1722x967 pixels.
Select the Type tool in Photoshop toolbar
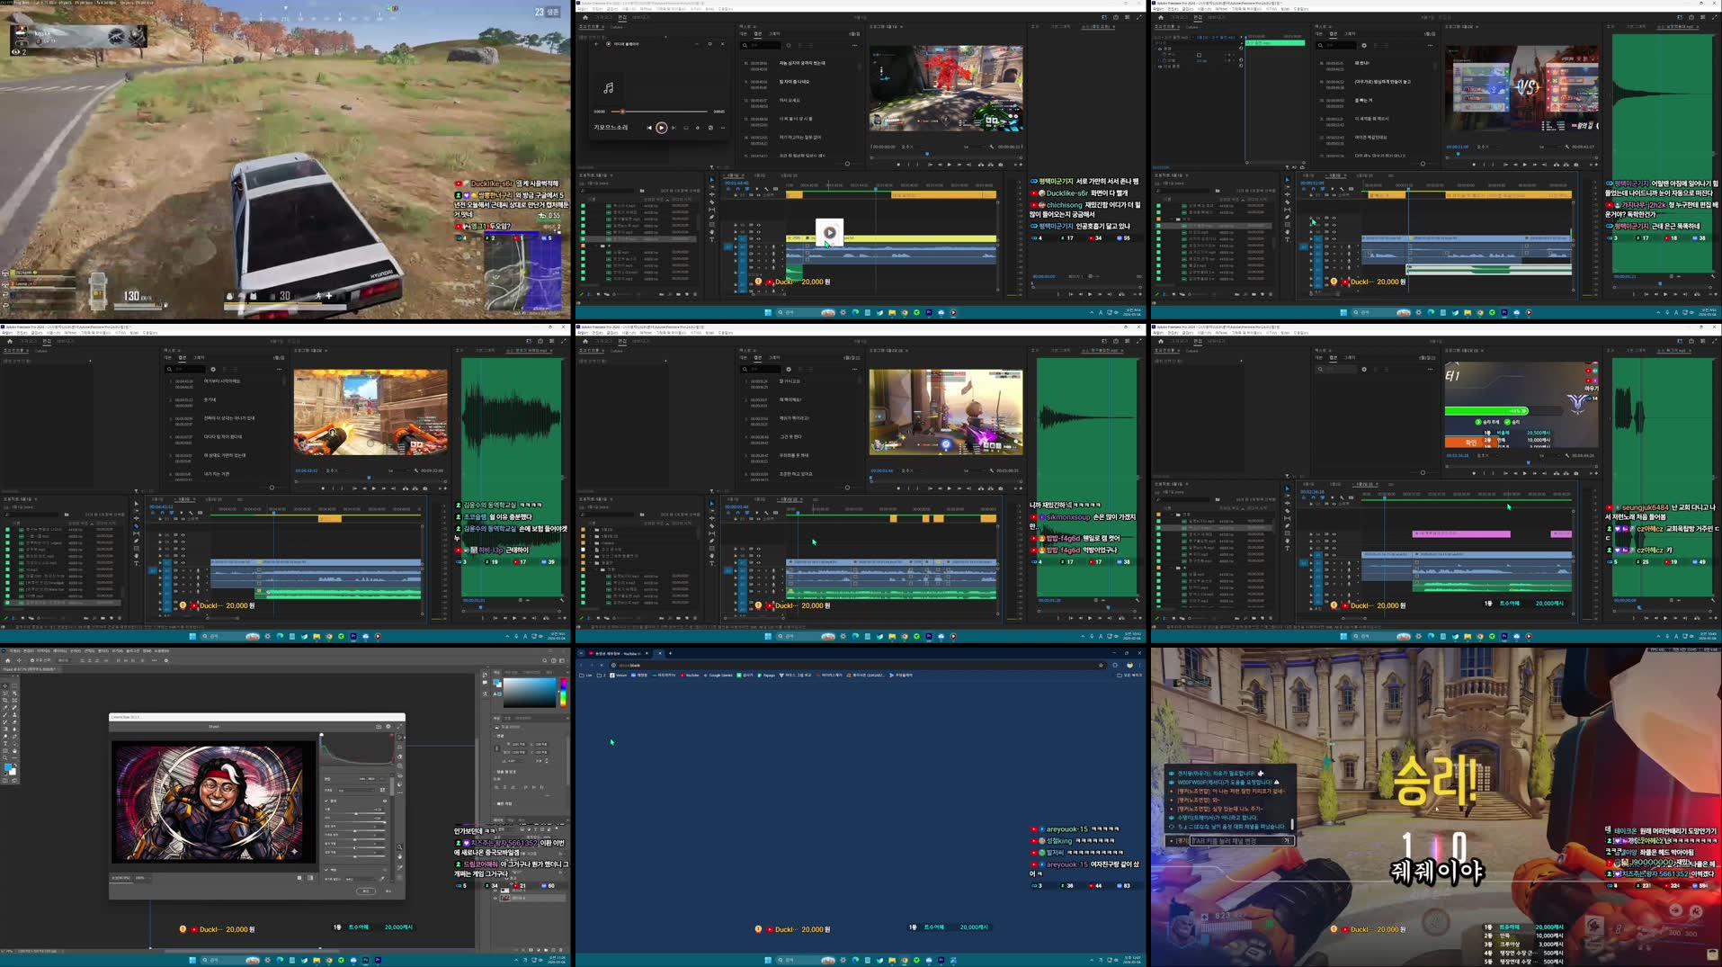point(5,743)
